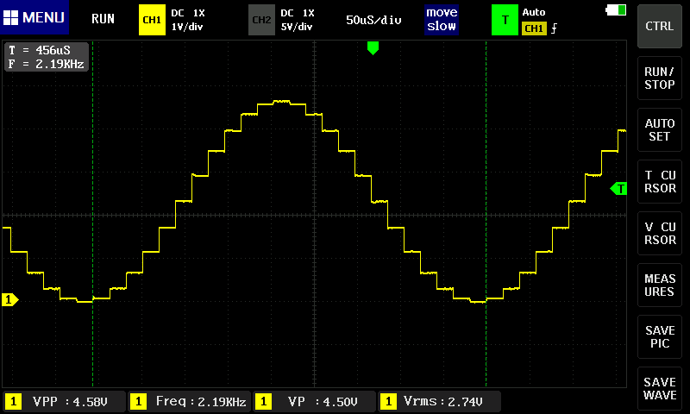Tap channel 1 tag beside Freq

point(138,402)
